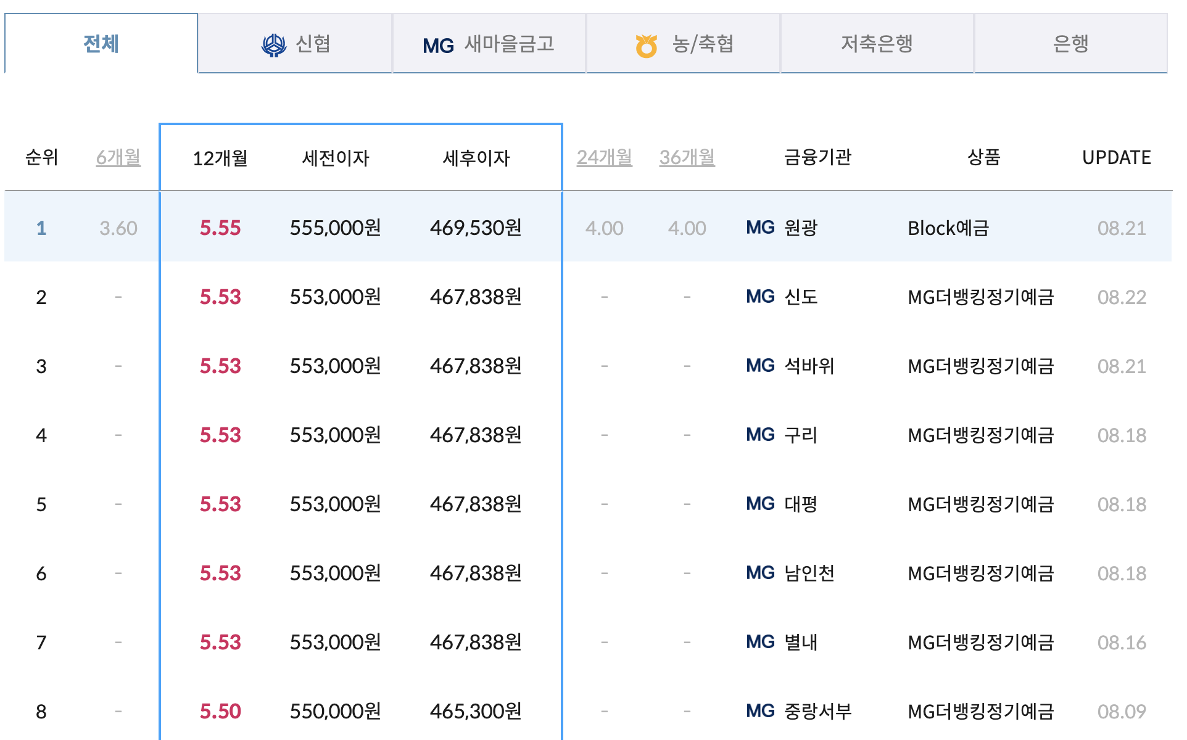Select the 전체 tab
This screenshot has width=1187, height=740.
coord(101,44)
